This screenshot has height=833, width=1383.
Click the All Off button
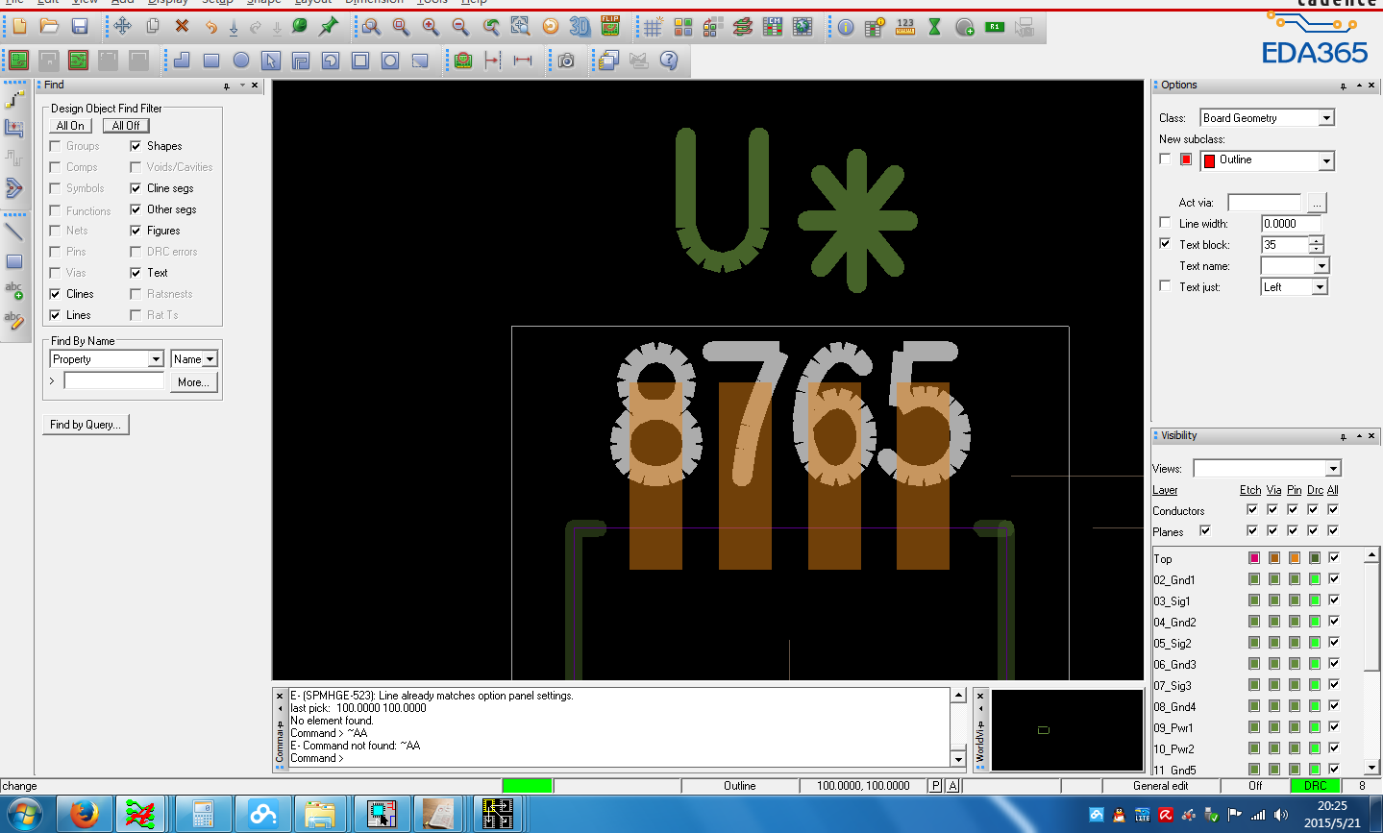(x=126, y=126)
